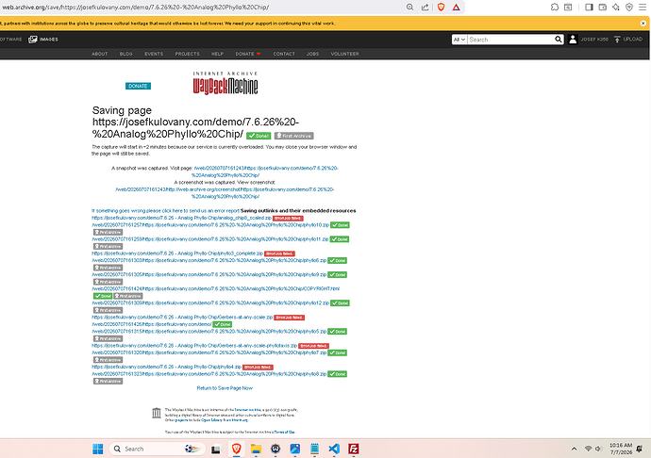The height and width of the screenshot is (458, 651).
Task: Click the green Done badge beside page title
Action: pyautogui.click(x=259, y=136)
